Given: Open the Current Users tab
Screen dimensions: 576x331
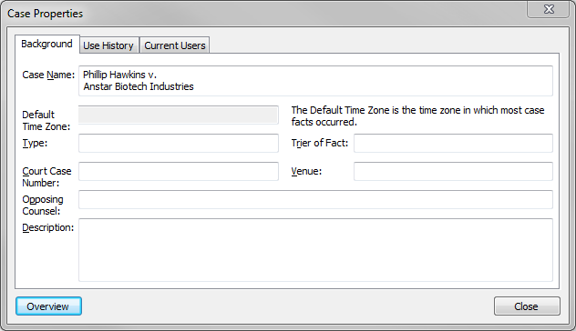Looking at the screenshot, I should tap(174, 45).
